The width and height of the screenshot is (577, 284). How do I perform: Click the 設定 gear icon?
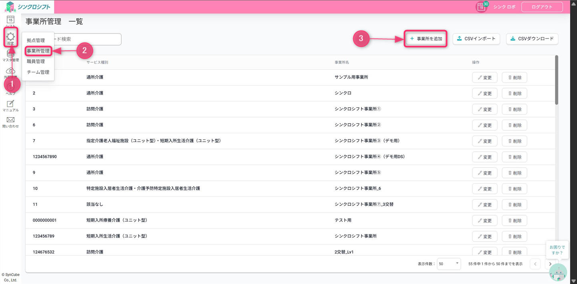click(x=10, y=37)
